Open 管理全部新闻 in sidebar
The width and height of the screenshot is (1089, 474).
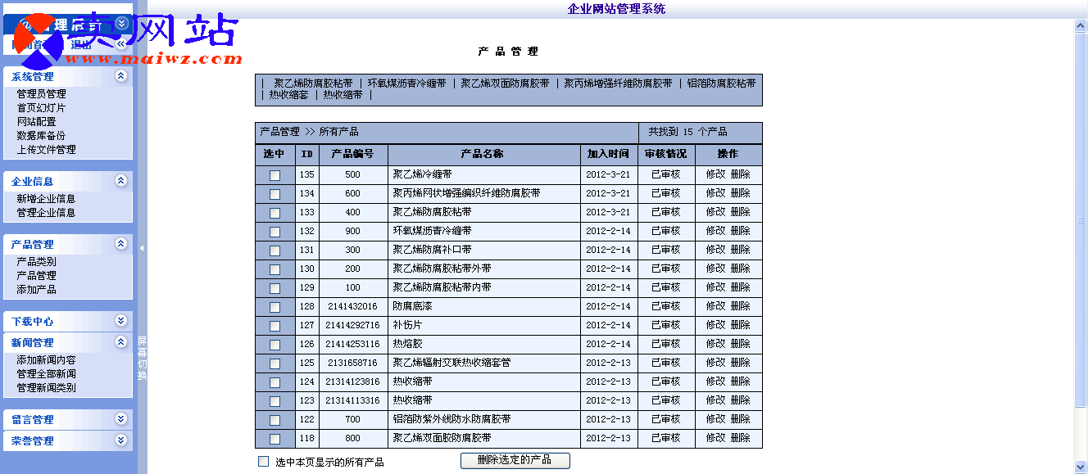pos(46,374)
